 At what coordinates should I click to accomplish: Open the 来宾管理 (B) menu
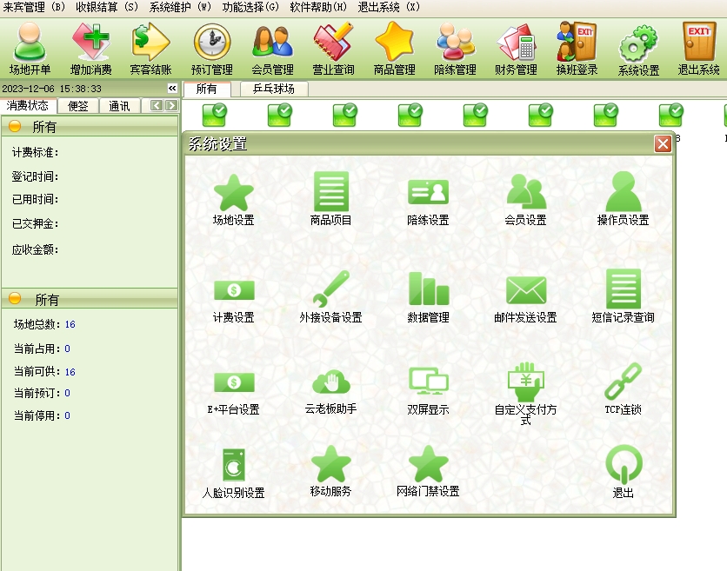click(x=34, y=7)
